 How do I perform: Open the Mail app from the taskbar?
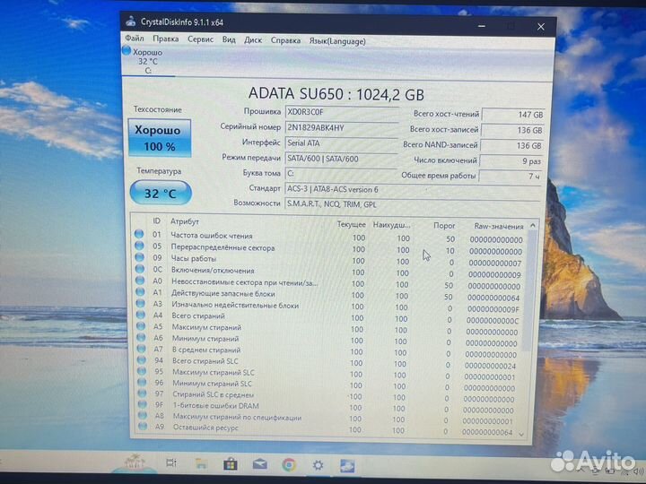(259, 464)
